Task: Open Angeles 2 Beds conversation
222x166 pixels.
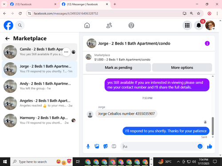Action: (40, 103)
